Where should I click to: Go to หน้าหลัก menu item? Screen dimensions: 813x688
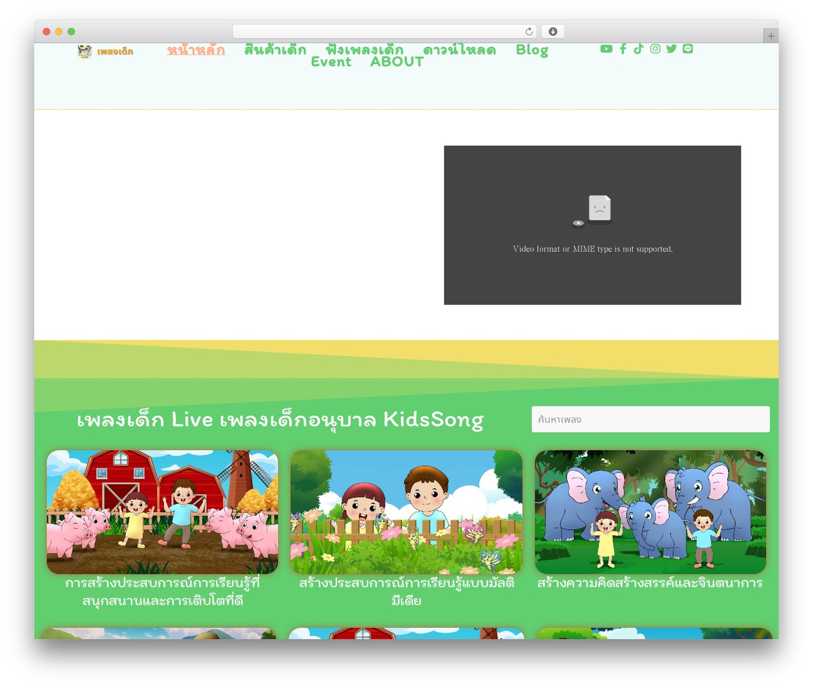(x=196, y=50)
